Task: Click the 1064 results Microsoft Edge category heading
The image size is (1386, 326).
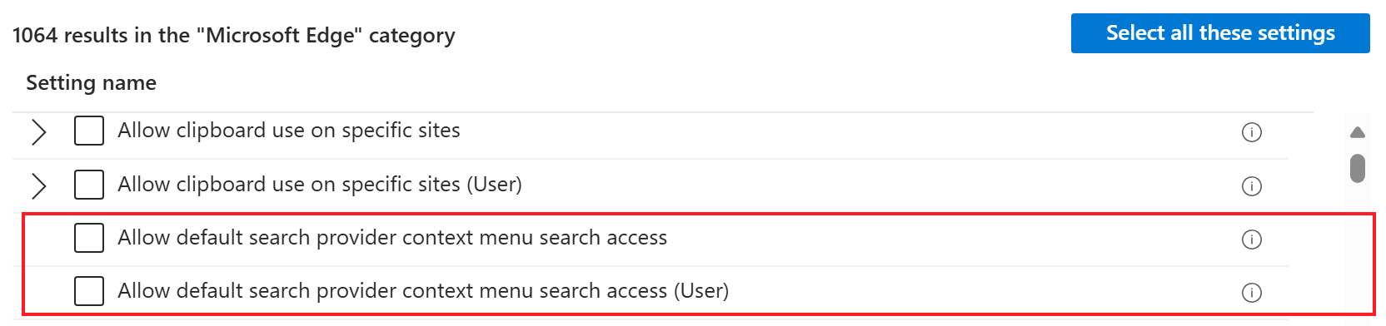Action: point(234,36)
